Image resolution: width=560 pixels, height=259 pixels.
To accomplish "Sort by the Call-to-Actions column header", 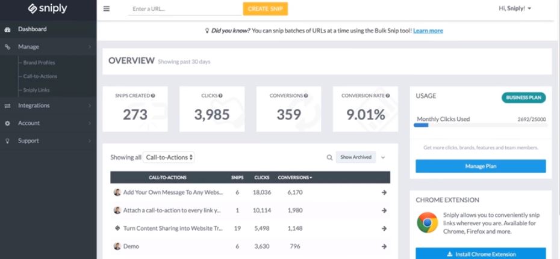I will coord(167,177).
